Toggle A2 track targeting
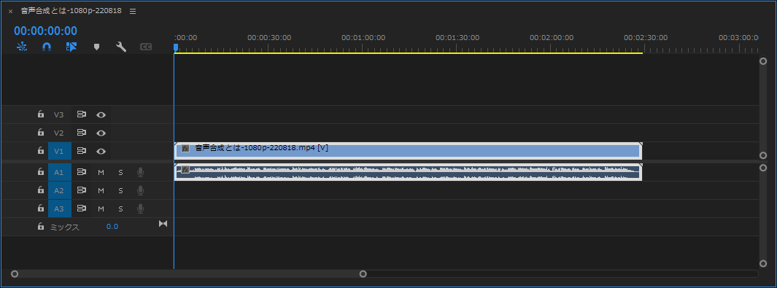The width and height of the screenshot is (777, 288). [x=59, y=190]
